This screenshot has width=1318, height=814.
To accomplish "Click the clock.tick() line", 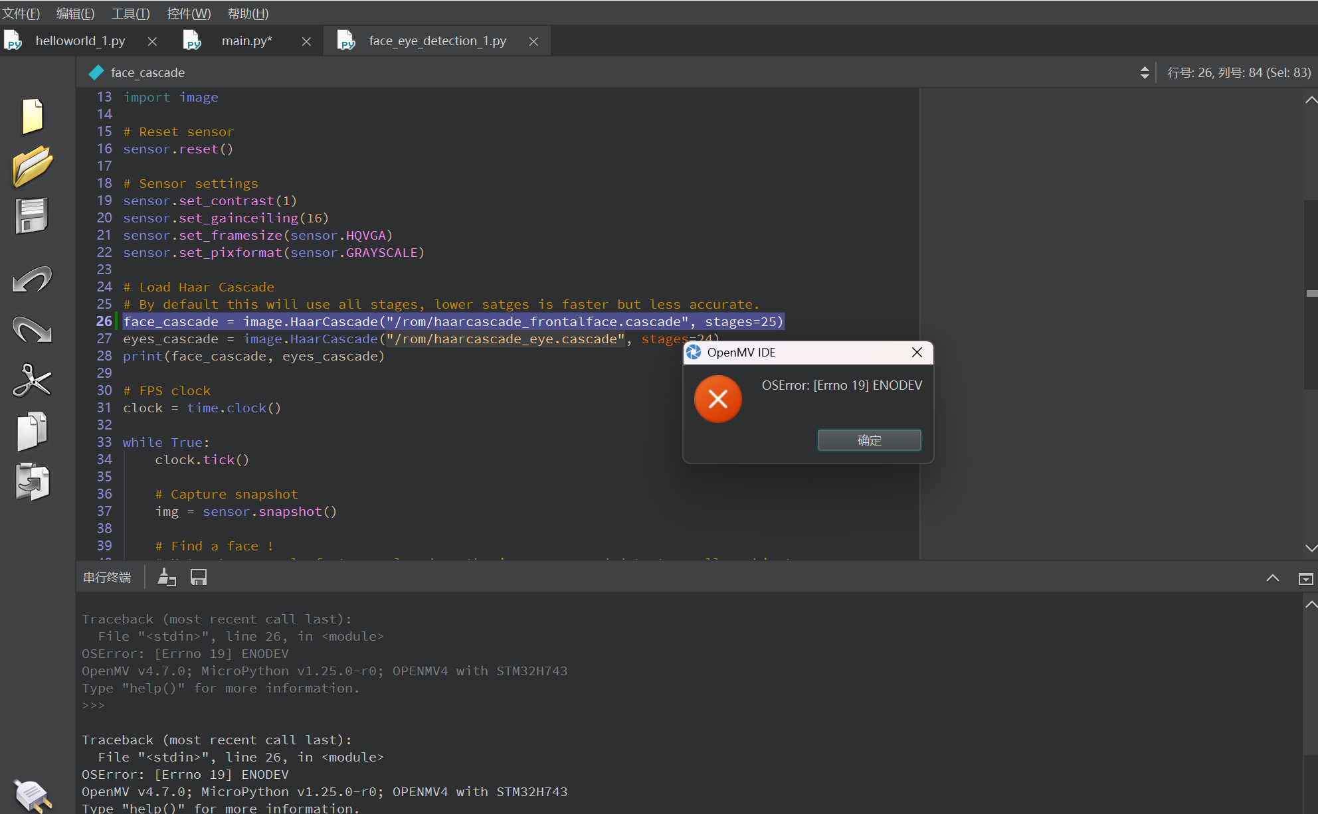I will point(202,459).
